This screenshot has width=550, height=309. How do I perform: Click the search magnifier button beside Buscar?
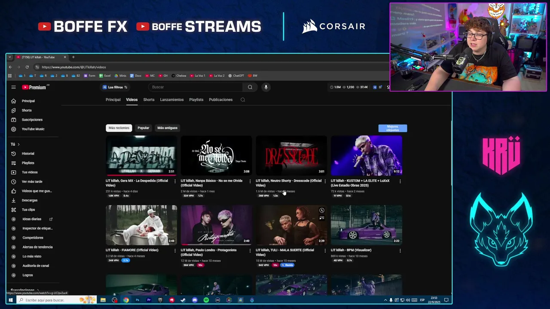point(250,87)
